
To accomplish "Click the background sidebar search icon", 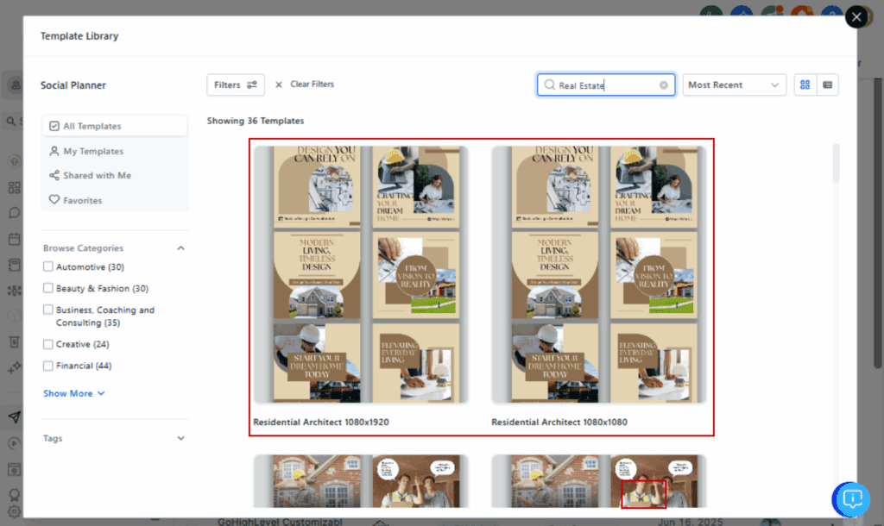I will click(x=10, y=121).
